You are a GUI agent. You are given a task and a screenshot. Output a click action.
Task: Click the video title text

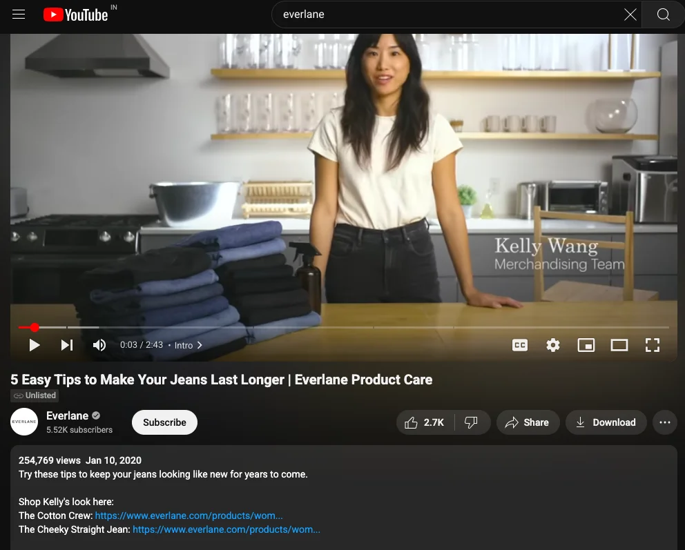(x=222, y=380)
